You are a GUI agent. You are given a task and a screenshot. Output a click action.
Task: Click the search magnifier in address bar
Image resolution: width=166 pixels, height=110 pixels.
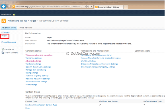coord(82,7)
